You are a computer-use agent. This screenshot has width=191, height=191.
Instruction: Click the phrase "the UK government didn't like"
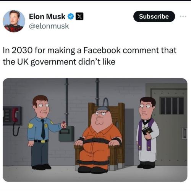pyautogui.click(x=59, y=62)
